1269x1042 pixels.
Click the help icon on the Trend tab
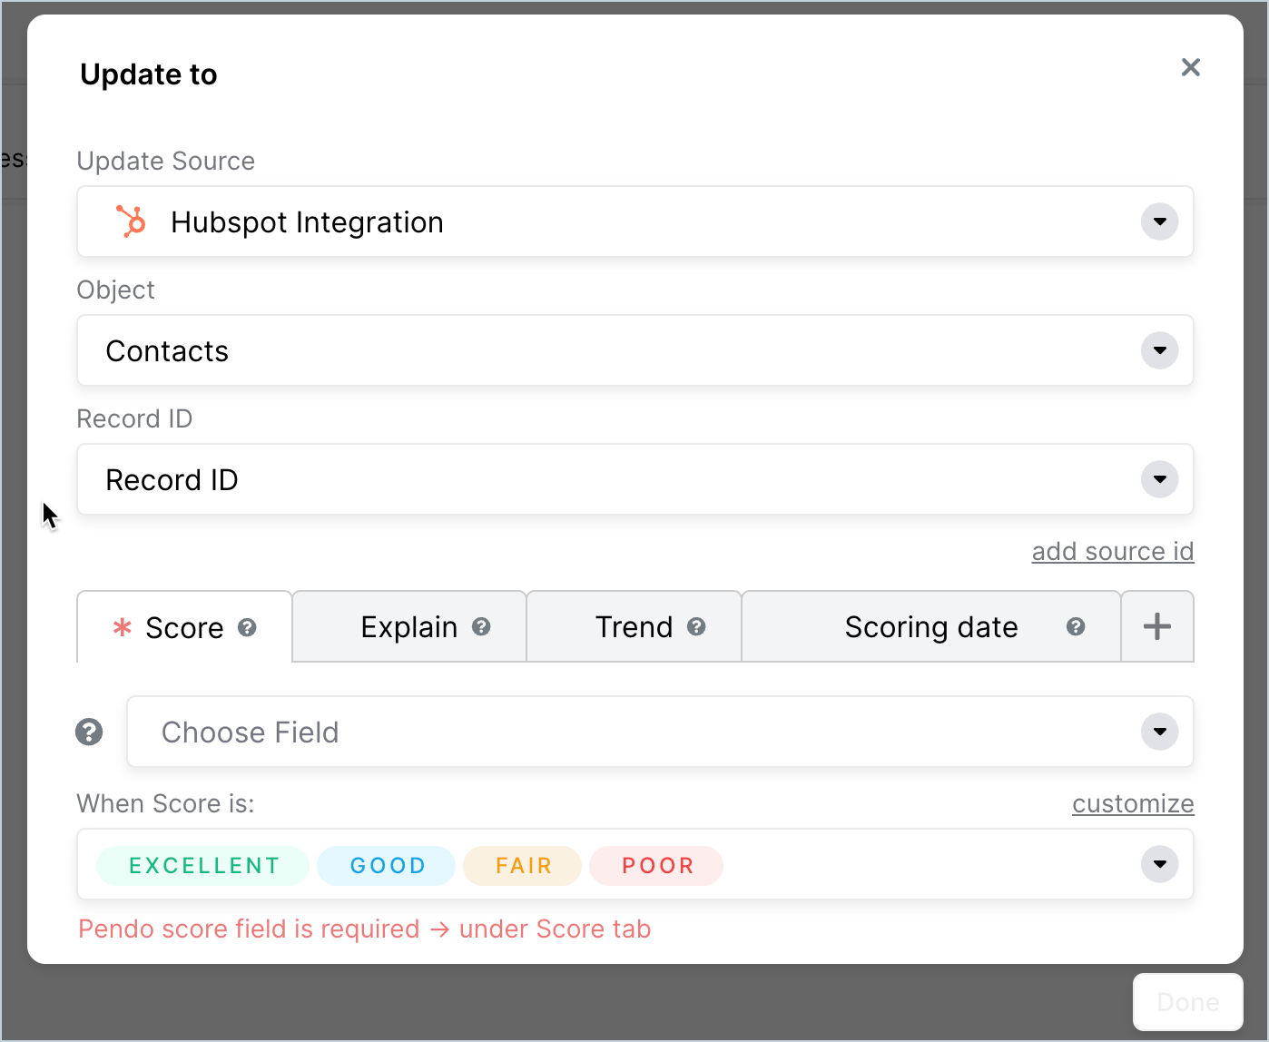(696, 627)
